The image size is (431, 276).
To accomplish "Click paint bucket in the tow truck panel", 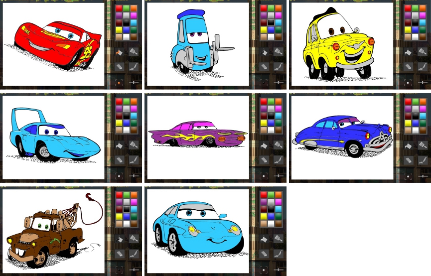I will [119, 239].
